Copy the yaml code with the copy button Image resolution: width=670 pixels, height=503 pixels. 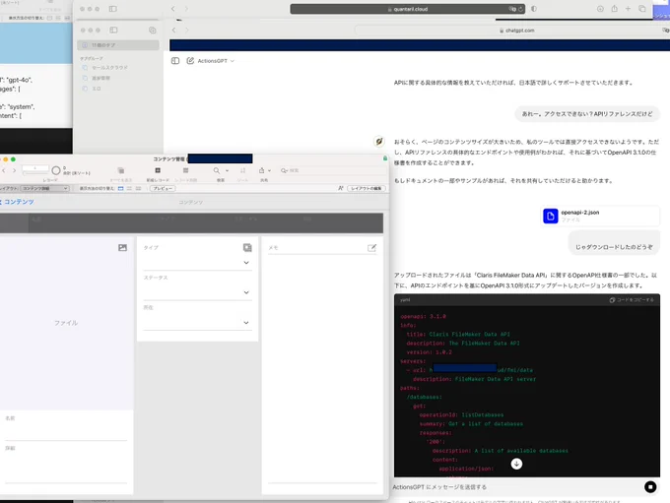point(632,300)
